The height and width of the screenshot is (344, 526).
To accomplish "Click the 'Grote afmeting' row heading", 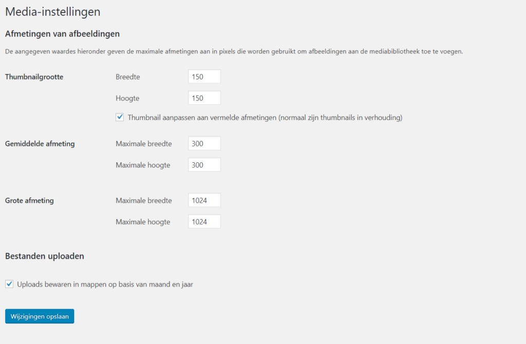I will pos(29,201).
